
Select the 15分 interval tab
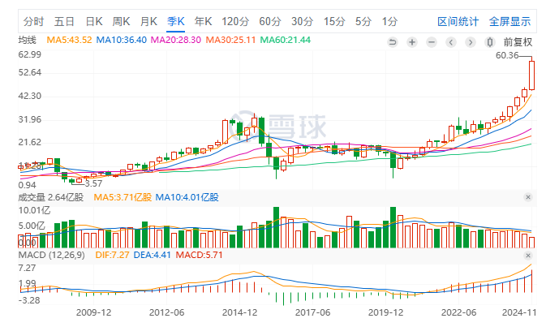point(334,22)
